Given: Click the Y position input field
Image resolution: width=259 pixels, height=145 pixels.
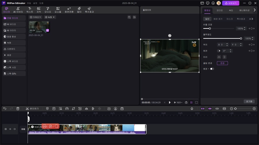Looking at the screenshot, I should coord(236,45).
